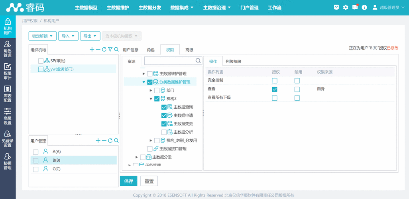Click the search icon in 用户管理 panel
The image size is (409, 199).
pyautogui.click(x=116, y=140)
